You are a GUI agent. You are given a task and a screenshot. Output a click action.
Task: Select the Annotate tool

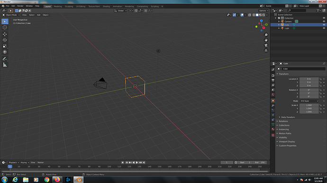pyautogui.click(x=5, y=59)
